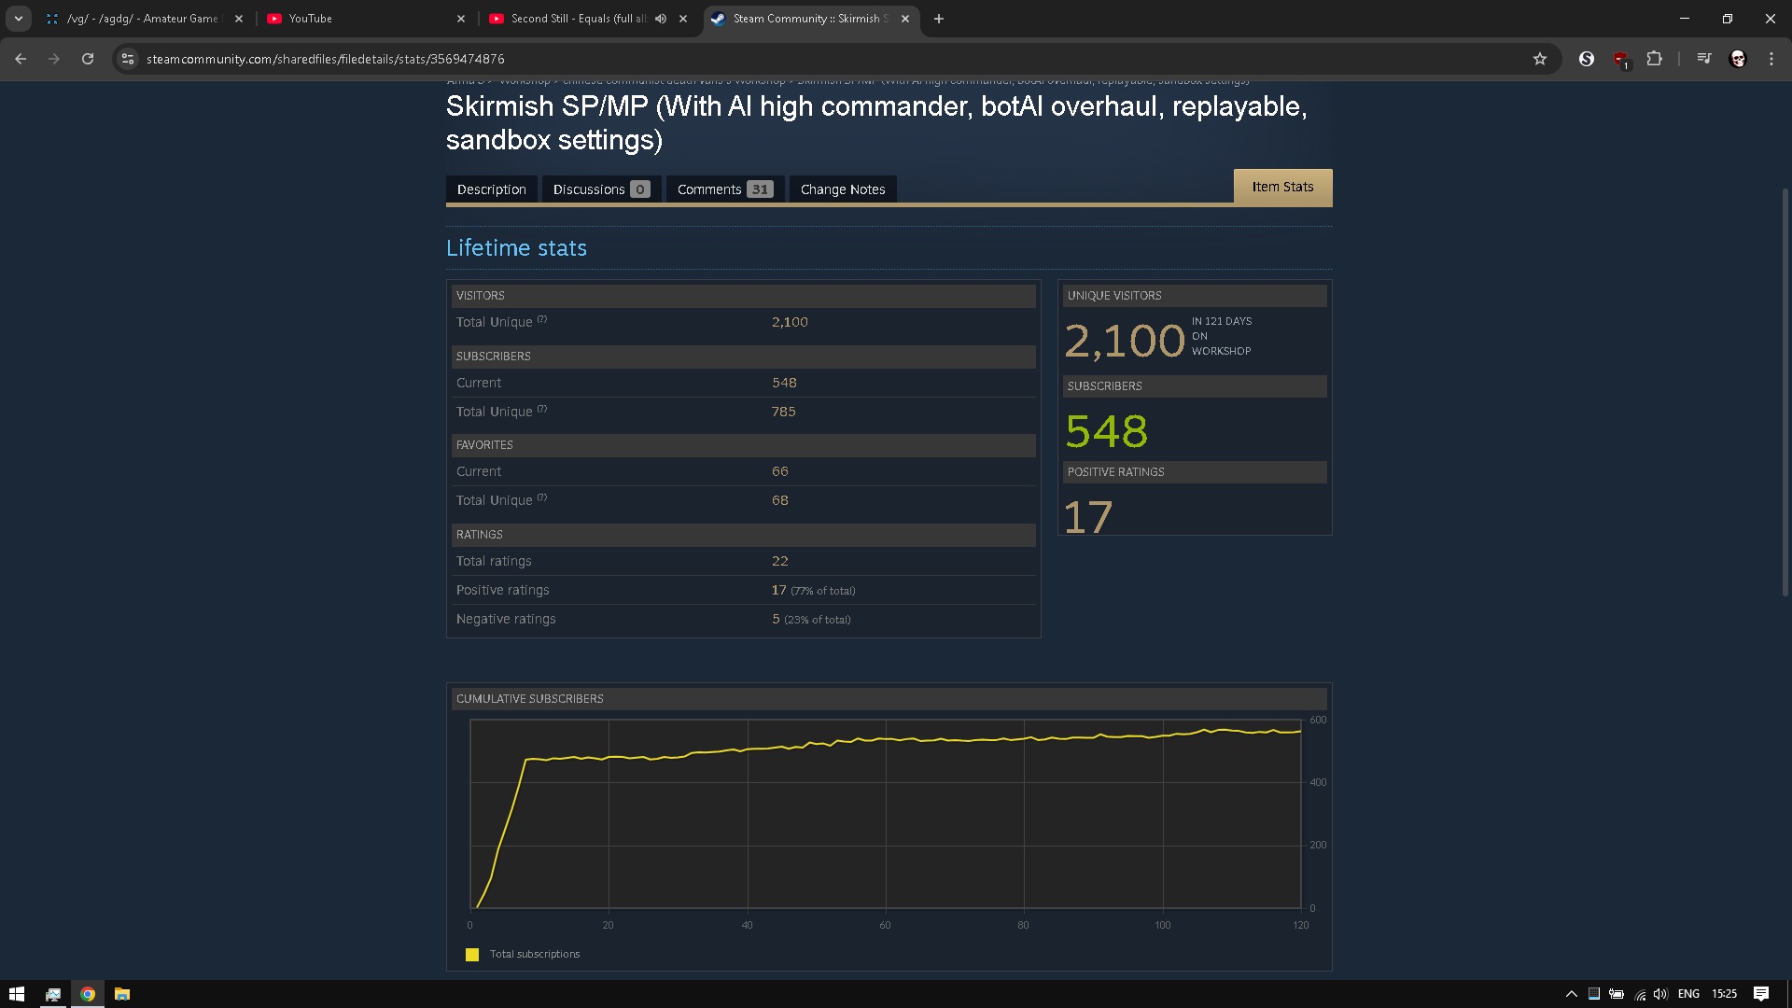Switch to the Comments tab
This screenshot has height=1008, width=1792.
point(724,189)
